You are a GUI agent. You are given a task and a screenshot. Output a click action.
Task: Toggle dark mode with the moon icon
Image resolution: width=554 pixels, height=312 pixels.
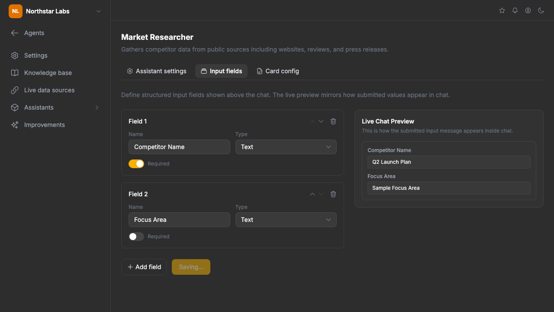click(x=541, y=10)
